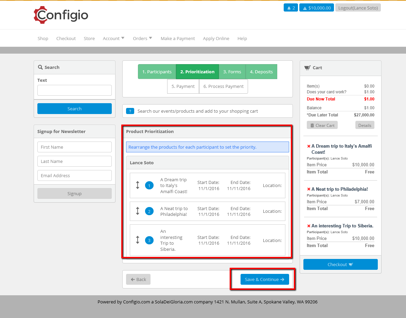Image resolution: width=406 pixels, height=318 pixels.
Task: Grab the reorder arrow for Amalfi Coast trip
Action: [x=138, y=185]
